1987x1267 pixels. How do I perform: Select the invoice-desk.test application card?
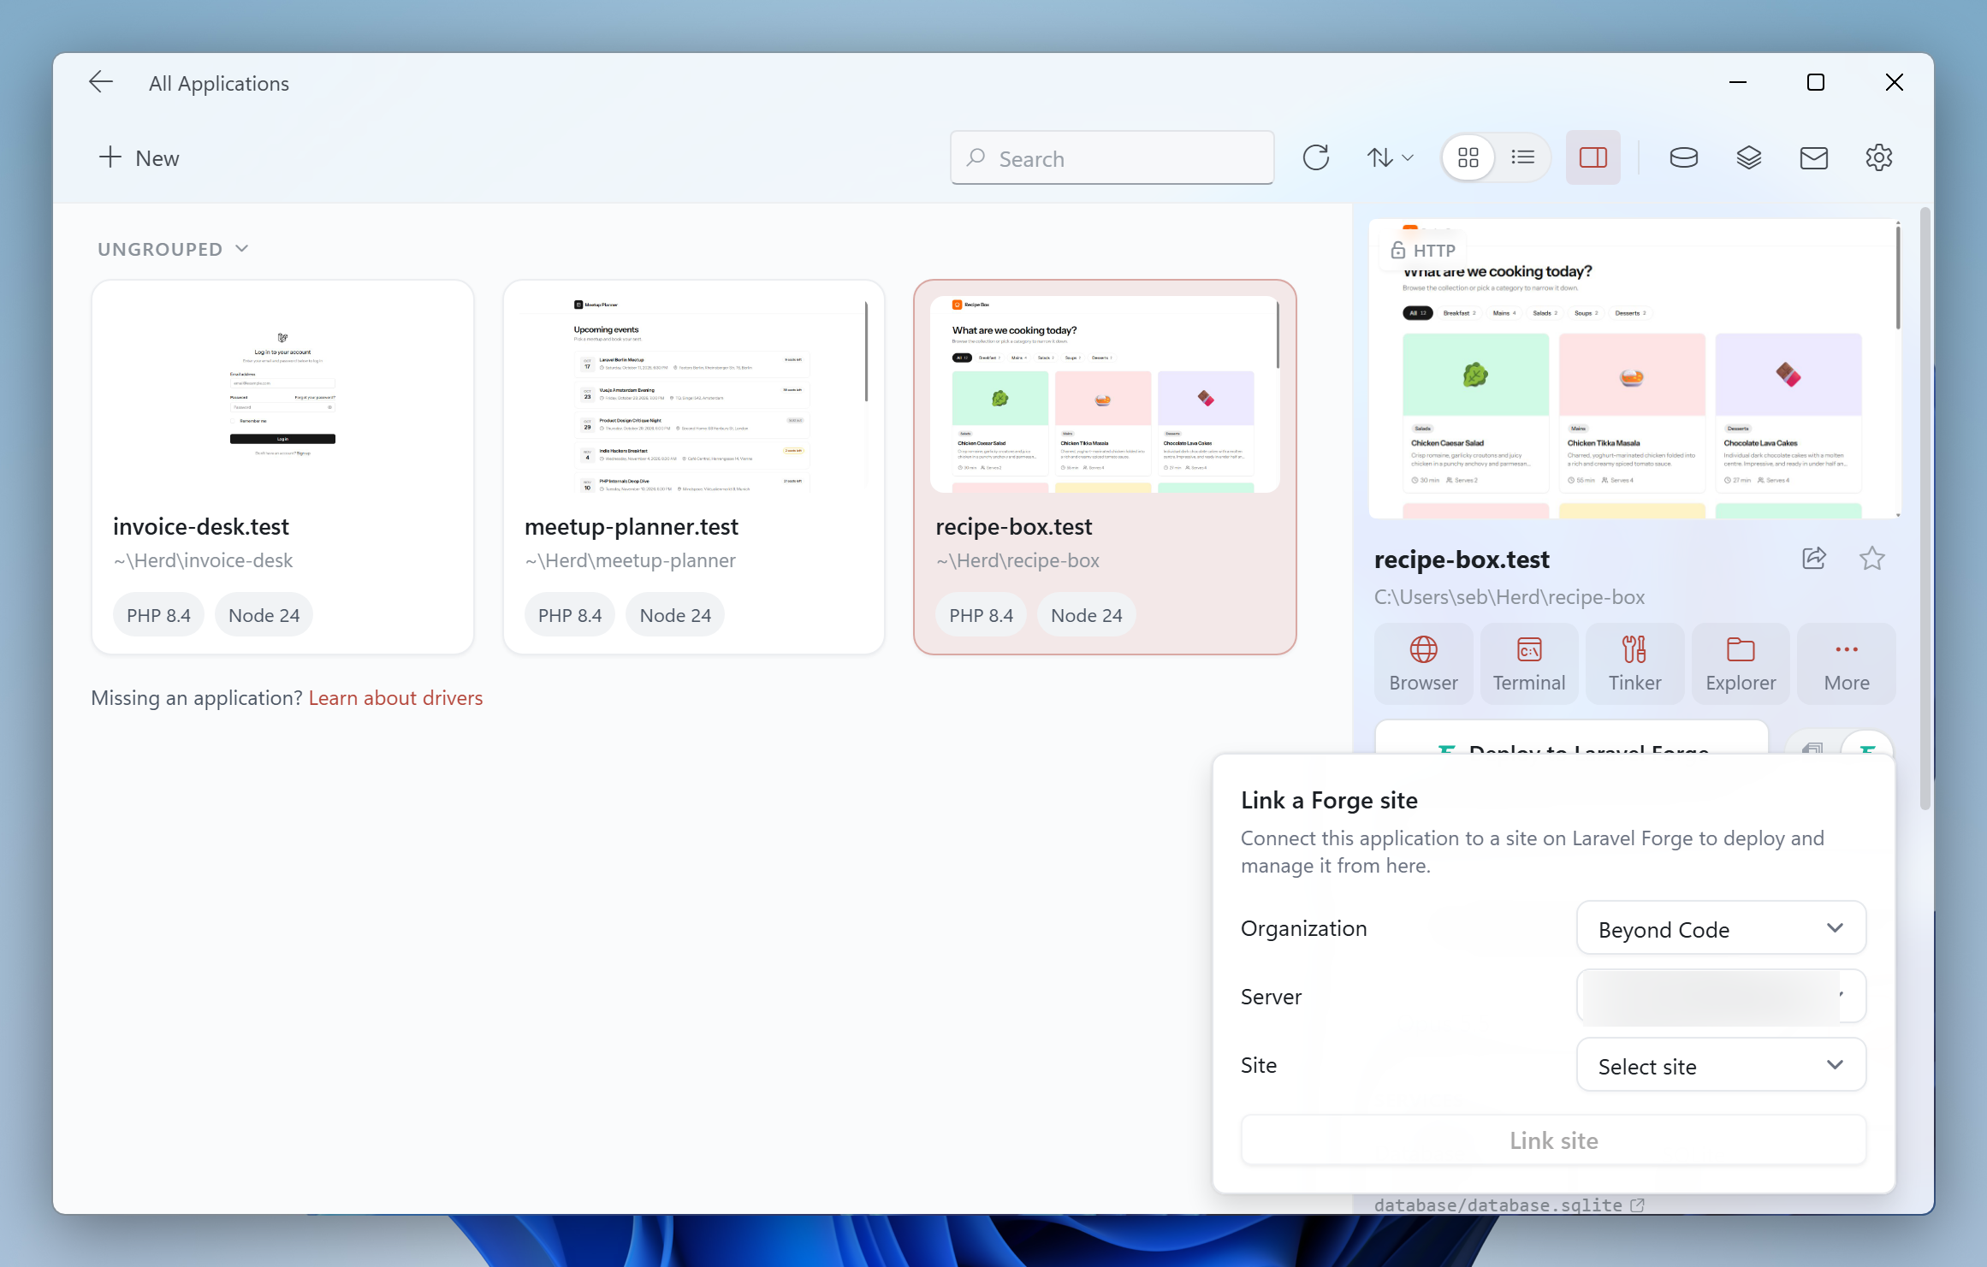(x=282, y=467)
